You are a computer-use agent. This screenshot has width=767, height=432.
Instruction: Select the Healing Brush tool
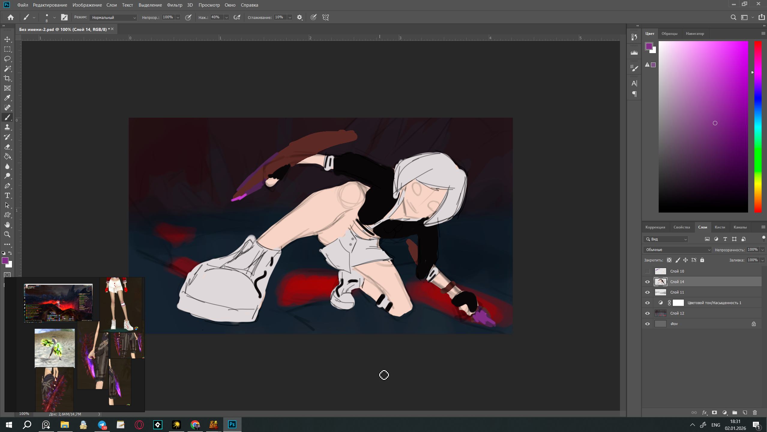click(7, 108)
